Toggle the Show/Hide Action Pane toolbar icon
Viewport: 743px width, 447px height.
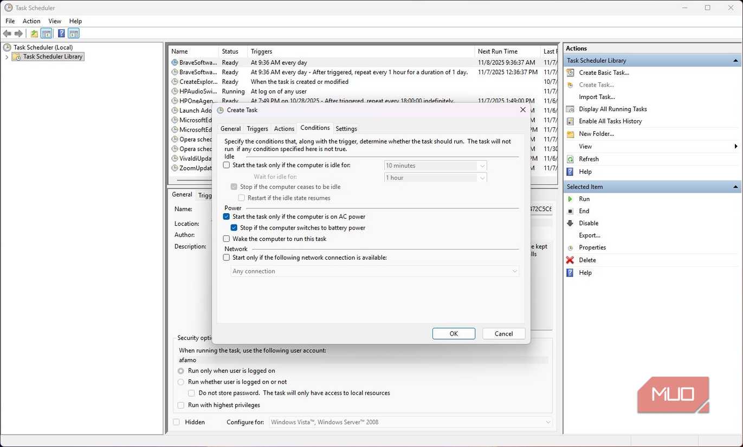pos(74,34)
